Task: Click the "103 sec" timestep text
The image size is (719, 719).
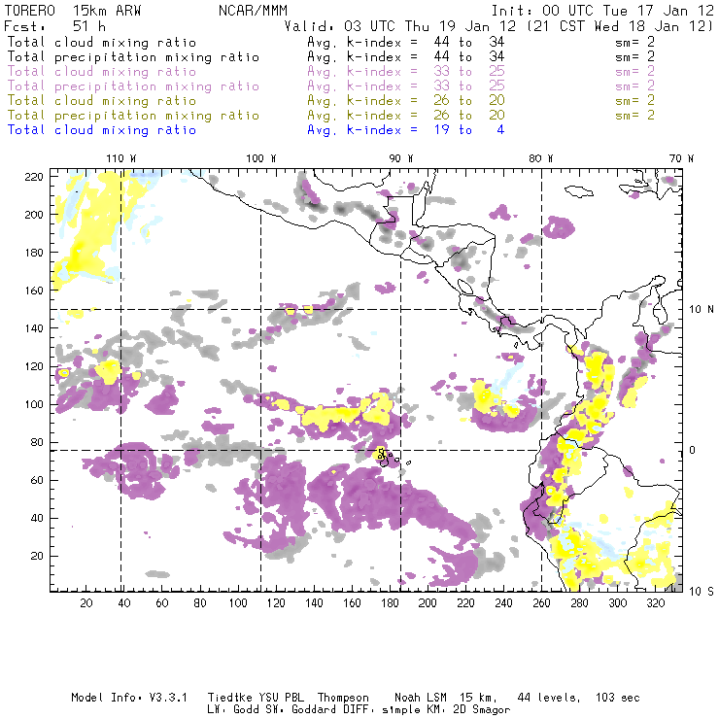Action: (618, 698)
